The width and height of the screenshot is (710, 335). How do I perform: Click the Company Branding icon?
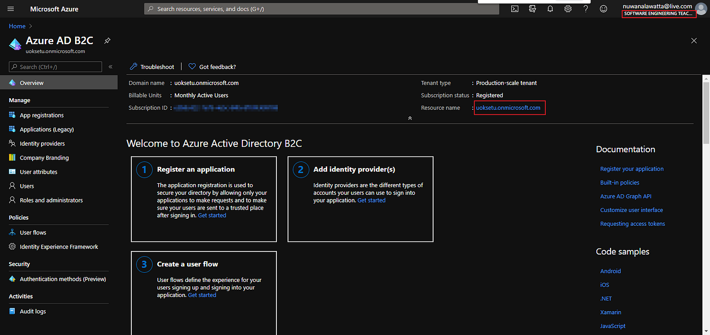[13, 158]
